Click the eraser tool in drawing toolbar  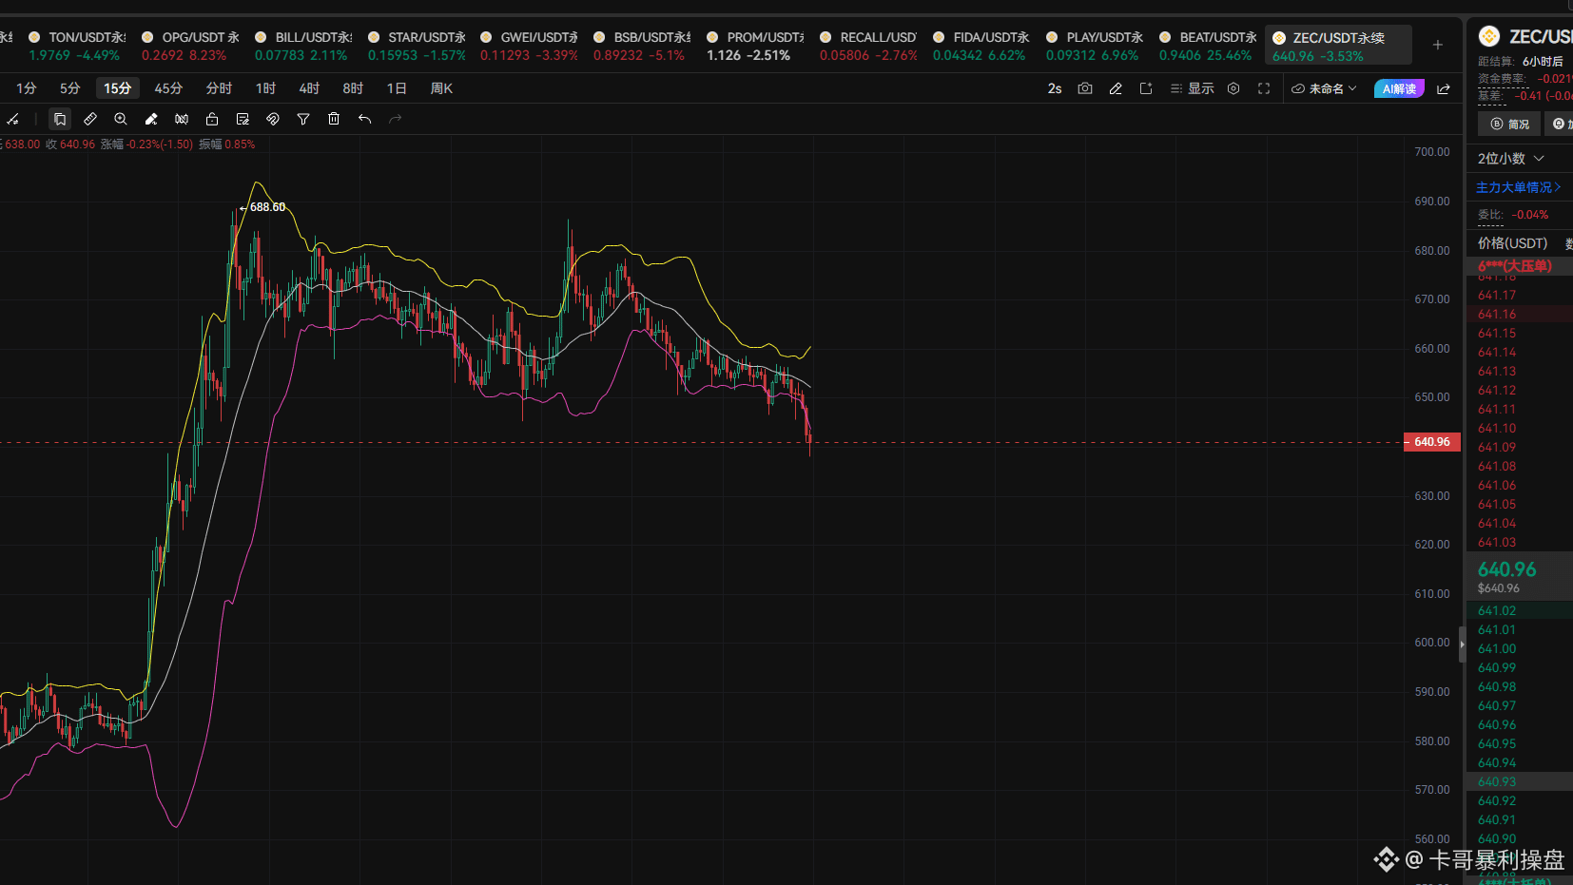click(x=151, y=119)
